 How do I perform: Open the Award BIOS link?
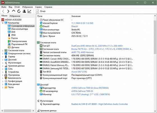point(79,72)
